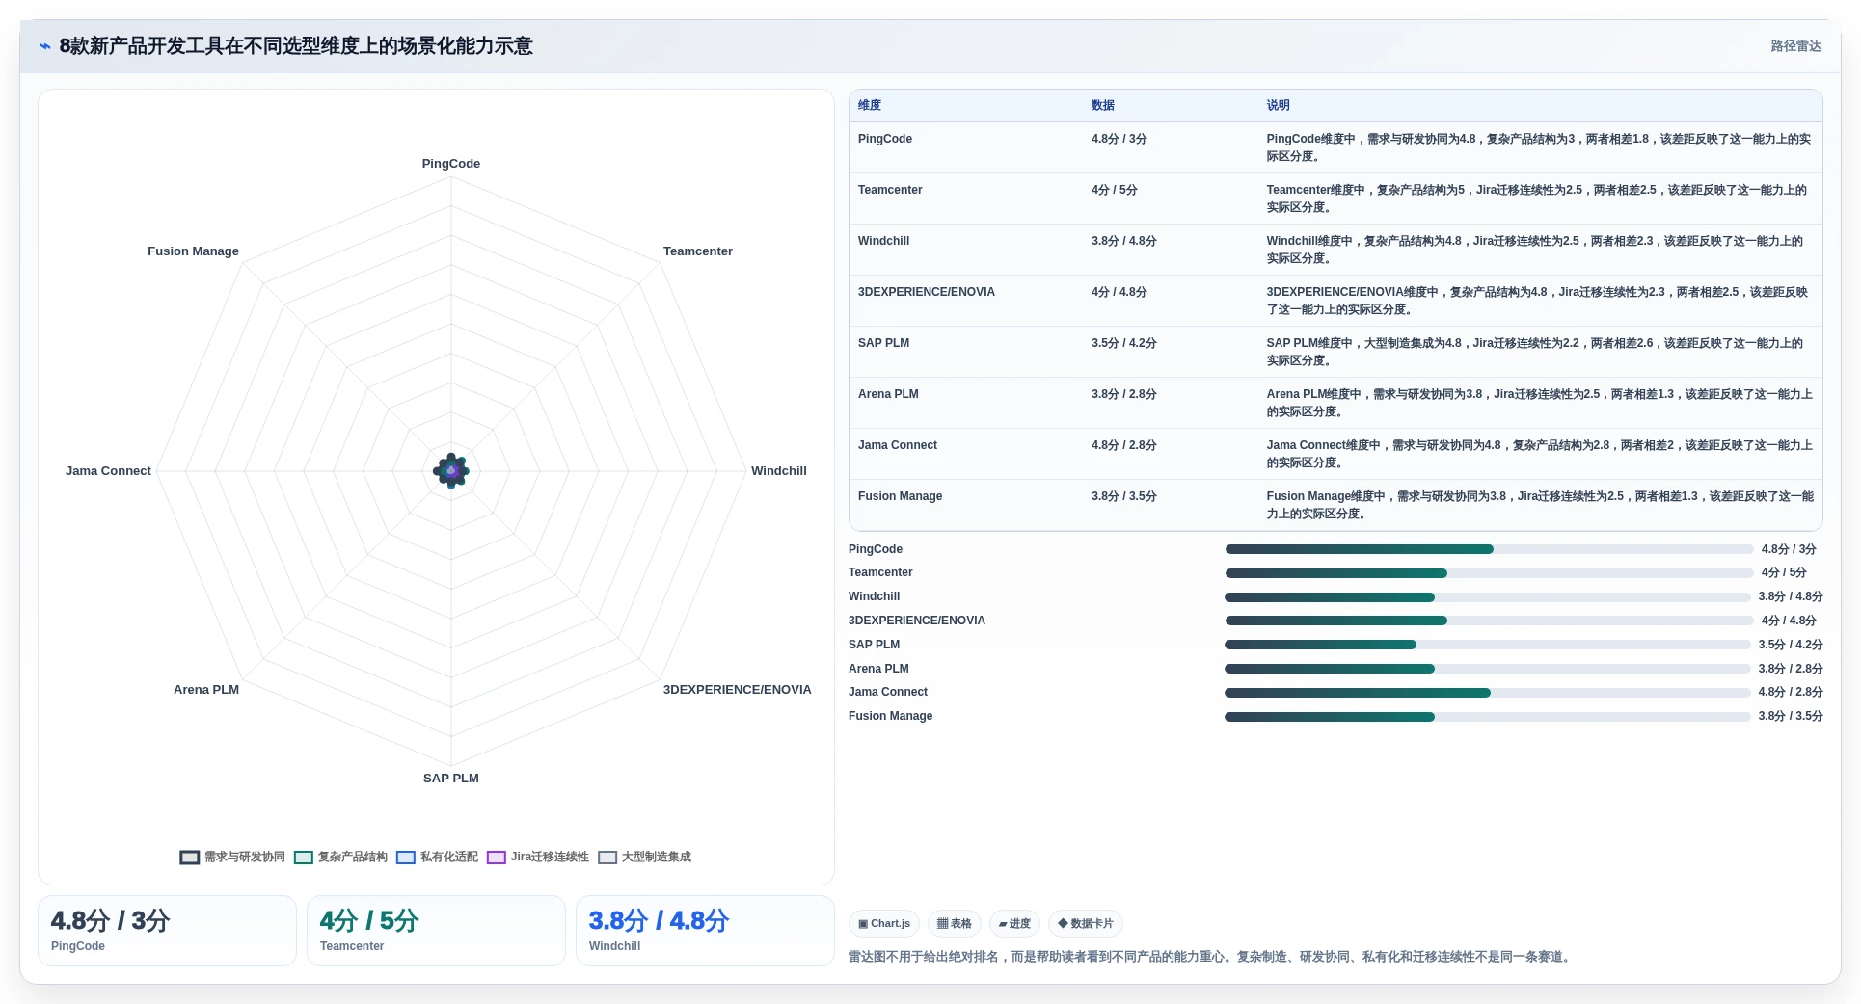
Task: Click the Arena PLM row in the table
Action: [1335, 403]
